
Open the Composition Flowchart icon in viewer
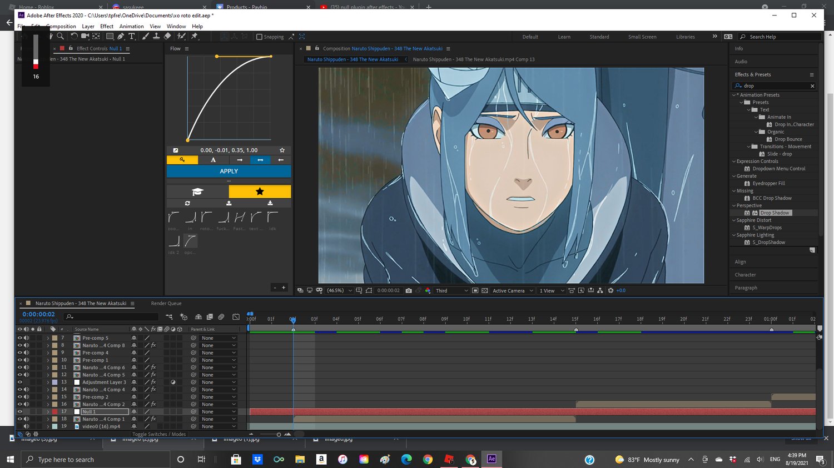point(600,290)
